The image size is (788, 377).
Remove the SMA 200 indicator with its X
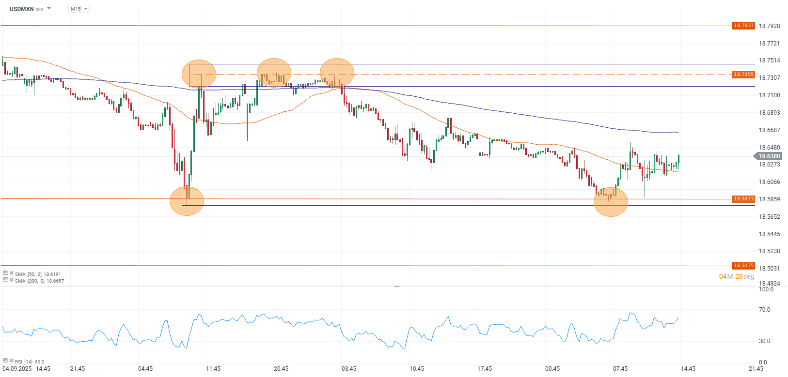tap(12, 280)
